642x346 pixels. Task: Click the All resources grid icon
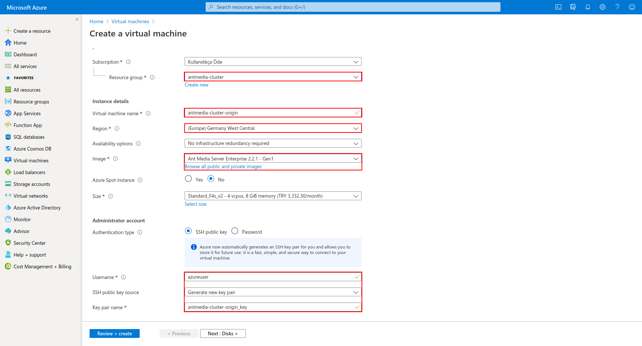point(8,90)
